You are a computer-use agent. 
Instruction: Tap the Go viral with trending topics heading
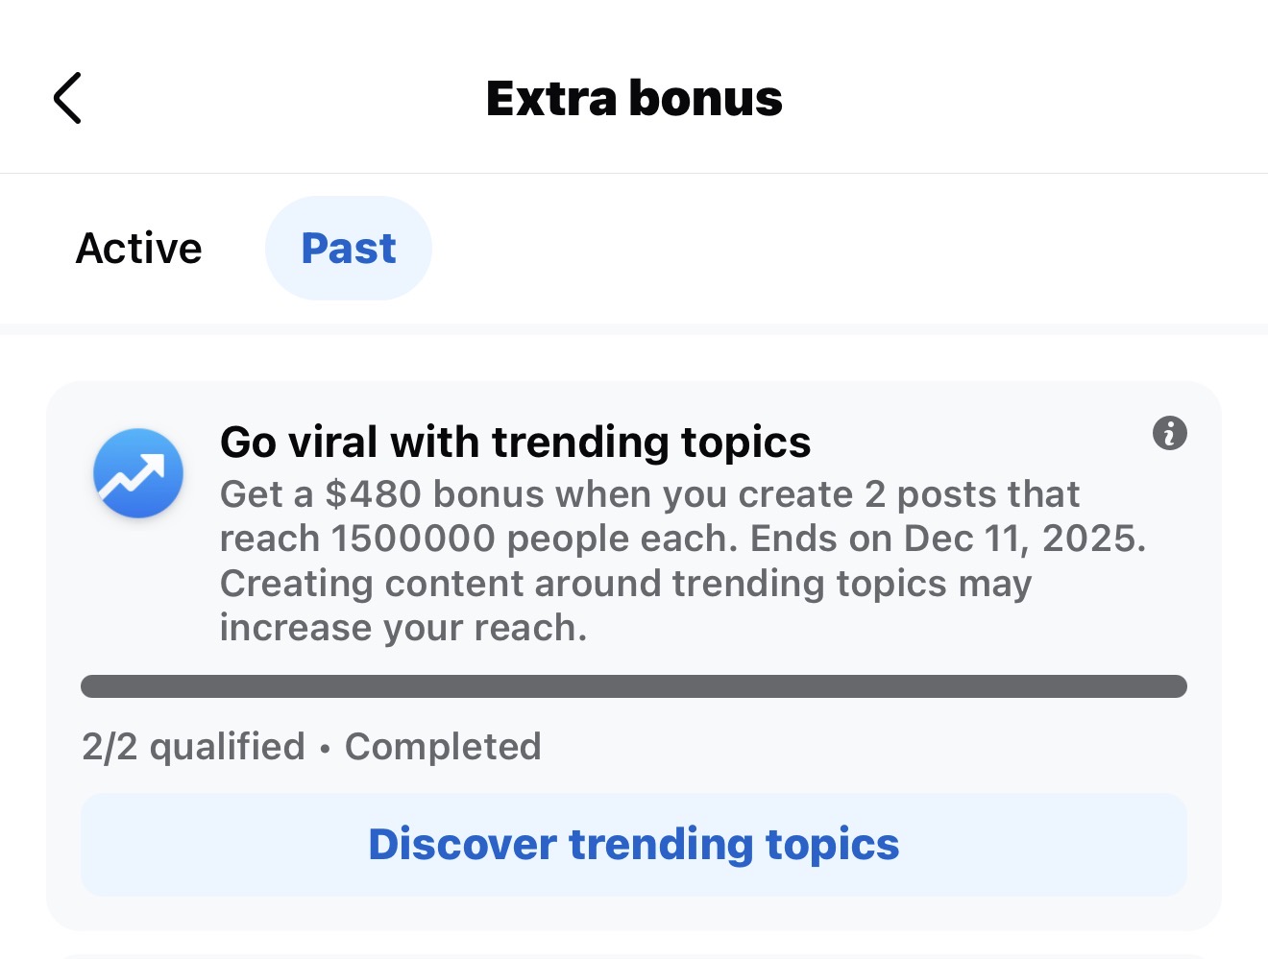tap(515, 443)
